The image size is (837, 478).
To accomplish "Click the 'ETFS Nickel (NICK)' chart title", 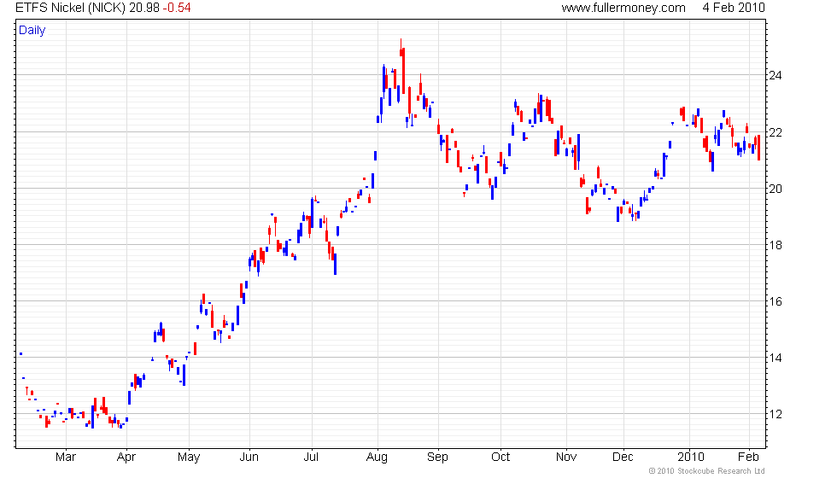I will (70, 8).
